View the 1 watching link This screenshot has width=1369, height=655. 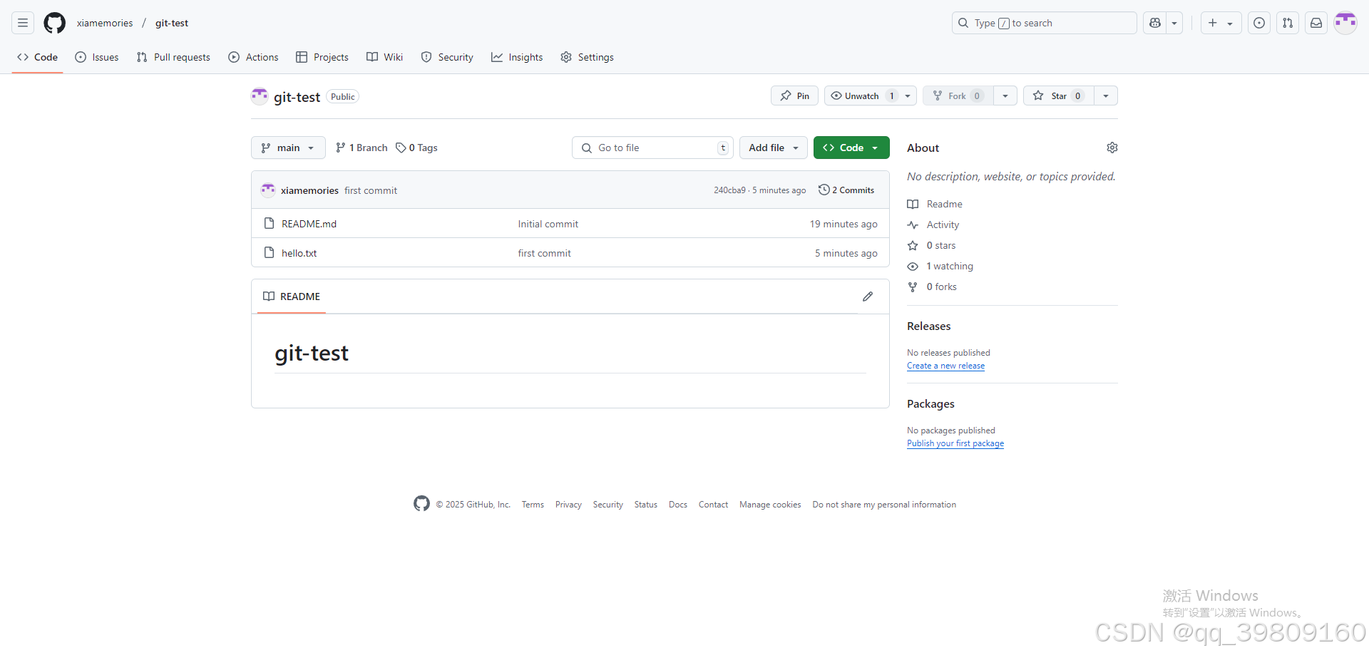pos(940,266)
